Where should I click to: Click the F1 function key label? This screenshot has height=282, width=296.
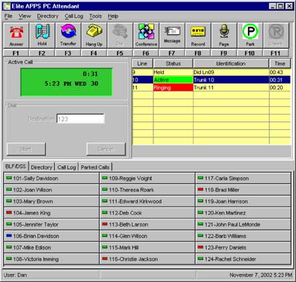tap(16, 53)
